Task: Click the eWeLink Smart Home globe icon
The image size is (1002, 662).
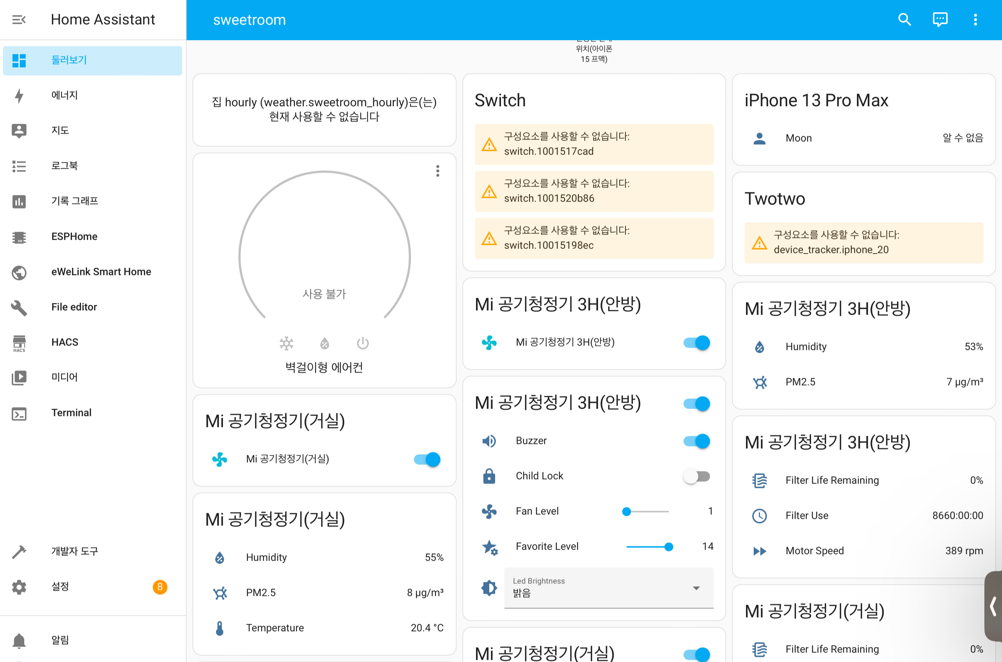Action: click(19, 272)
